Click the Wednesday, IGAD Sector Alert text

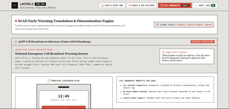pyautogui.click(x=64, y=100)
